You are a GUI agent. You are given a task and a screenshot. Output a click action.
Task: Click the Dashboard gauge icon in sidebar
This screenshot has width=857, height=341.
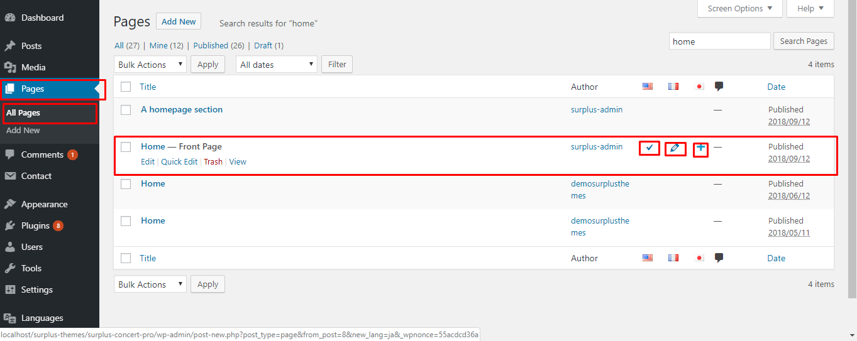[10, 18]
